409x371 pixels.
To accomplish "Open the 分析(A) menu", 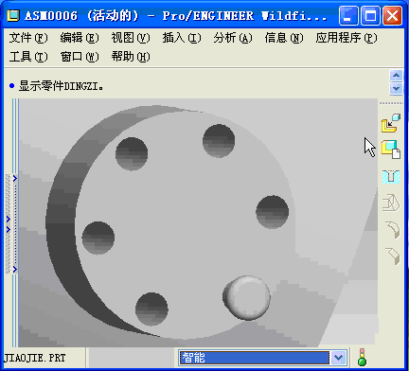I will 233,38.
